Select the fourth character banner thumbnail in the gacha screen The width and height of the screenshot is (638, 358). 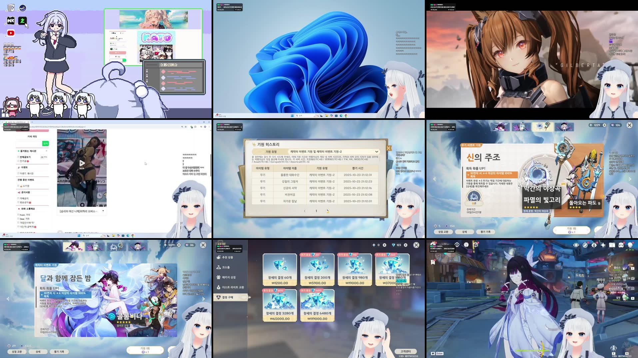click(564, 126)
